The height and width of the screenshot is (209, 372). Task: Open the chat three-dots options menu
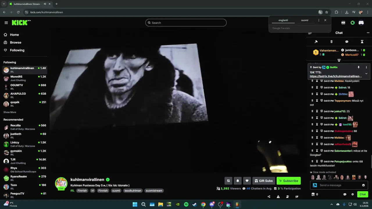pyautogui.click(x=368, y=33)
